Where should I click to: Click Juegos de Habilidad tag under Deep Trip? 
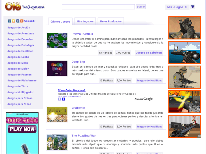point(149,81)
